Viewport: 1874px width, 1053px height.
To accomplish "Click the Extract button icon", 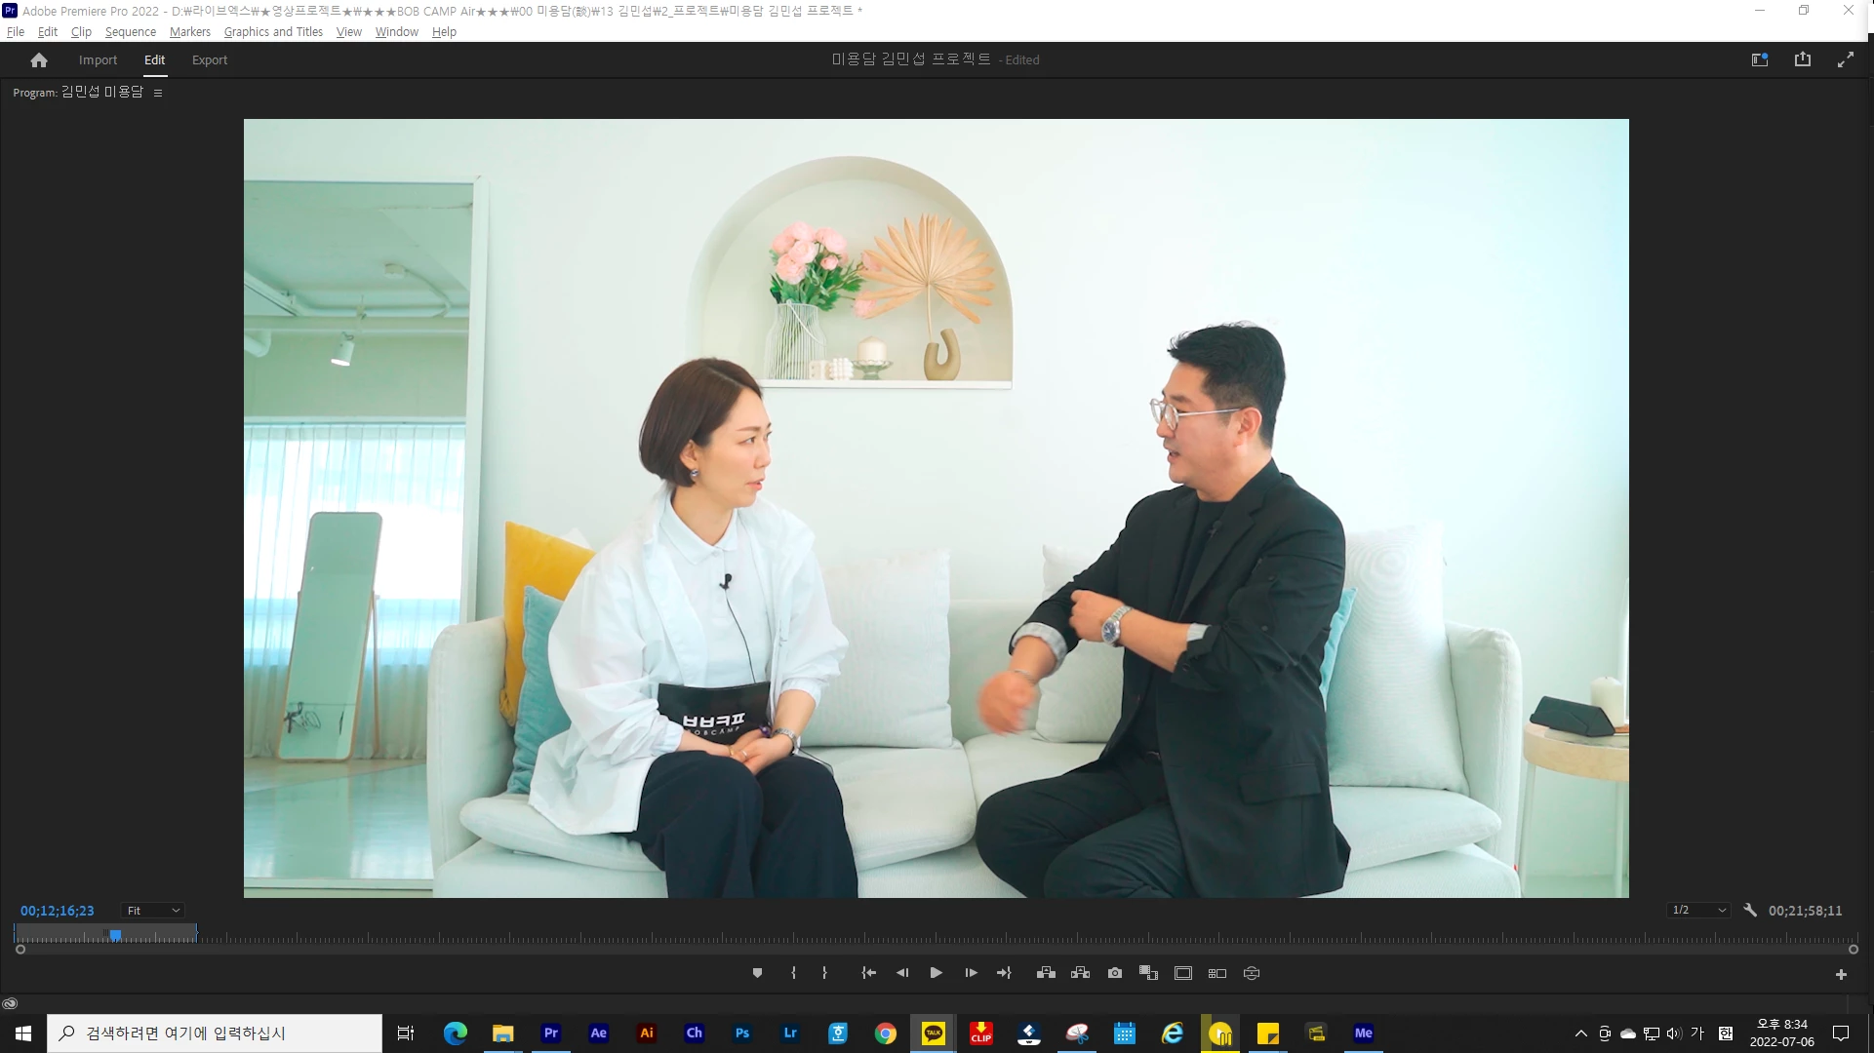I will point(1080,973).
